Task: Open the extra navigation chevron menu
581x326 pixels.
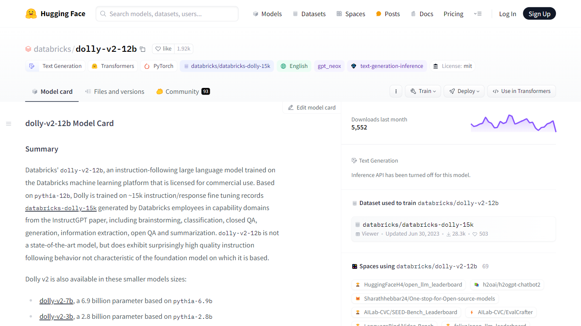Action: click(x=478, y=14)
